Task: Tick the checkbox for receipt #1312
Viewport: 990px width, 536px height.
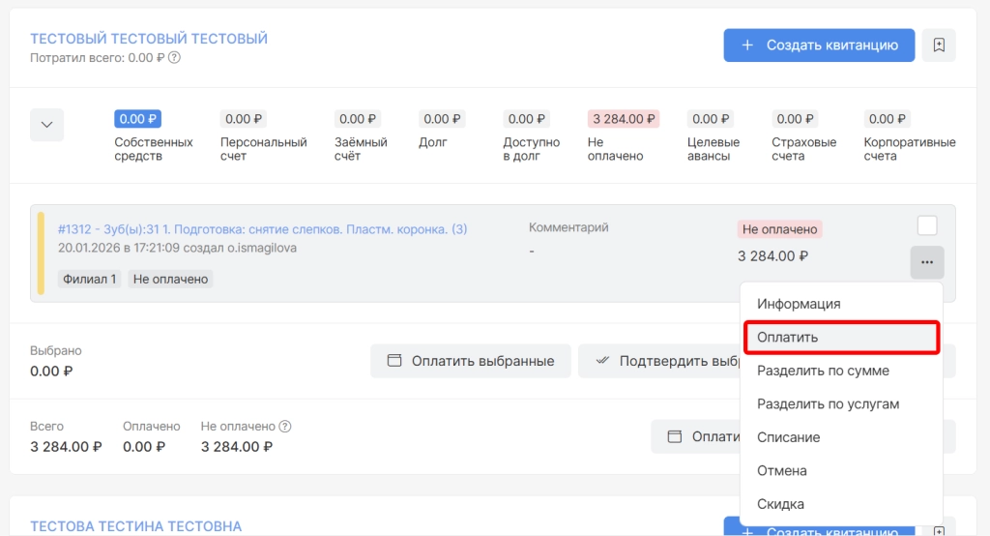Action: [926, 225]
